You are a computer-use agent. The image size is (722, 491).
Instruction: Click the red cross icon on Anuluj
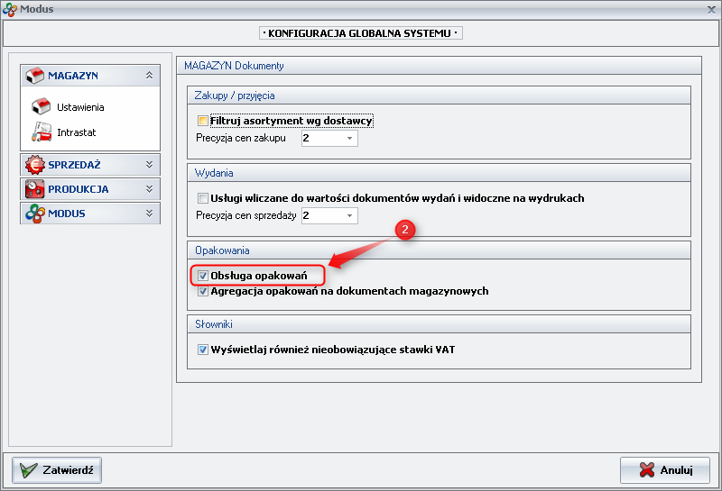point(647,470)
